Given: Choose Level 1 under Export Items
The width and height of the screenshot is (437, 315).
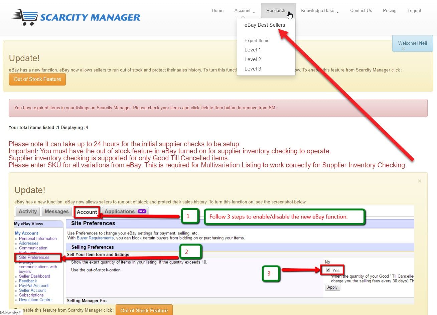Looking at the screenshot, I should (x=253, y=50).
